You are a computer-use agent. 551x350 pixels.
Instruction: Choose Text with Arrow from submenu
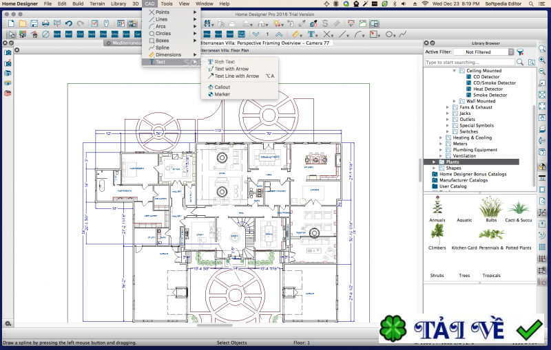point(231,69)
